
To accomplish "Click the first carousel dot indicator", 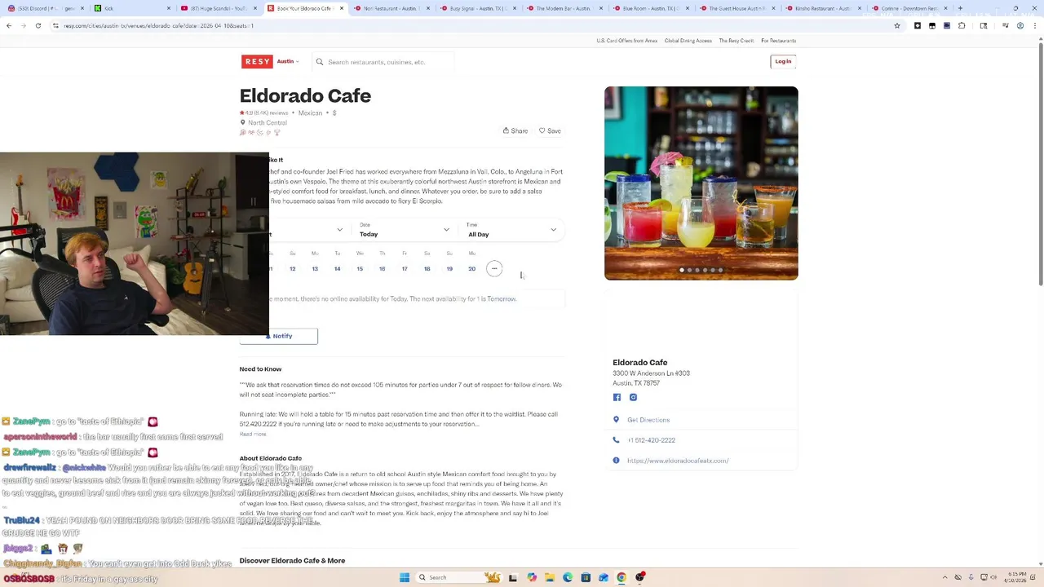I will pos(682,270).
